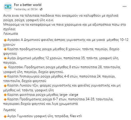Click orange diamond before Κορίτσι Νηπιαγωγείο
131x120 pixels.
click(x=5, y=76)
